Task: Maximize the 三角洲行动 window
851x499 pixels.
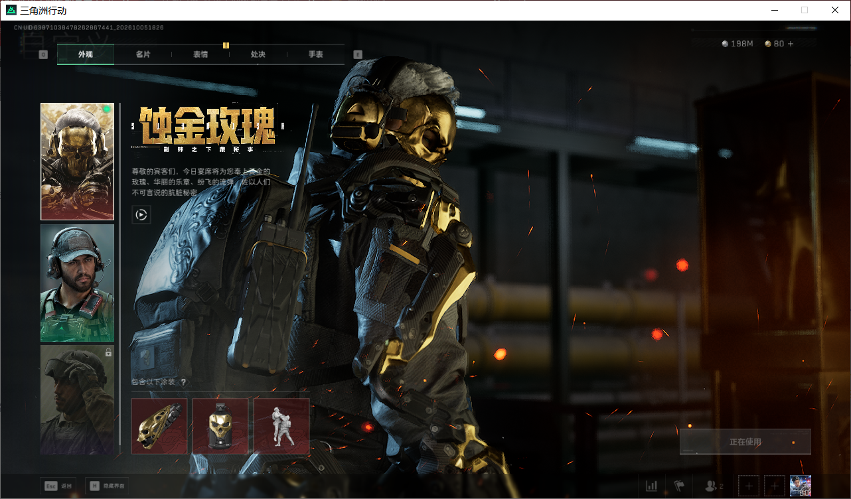Action: pyautogui.click(x=805, y=10)
